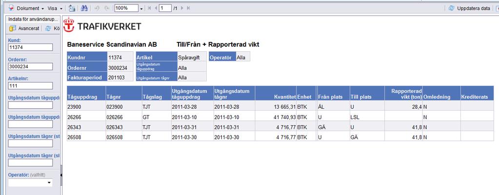
Task: Go to the last page
Action: [x=188, y=8]
